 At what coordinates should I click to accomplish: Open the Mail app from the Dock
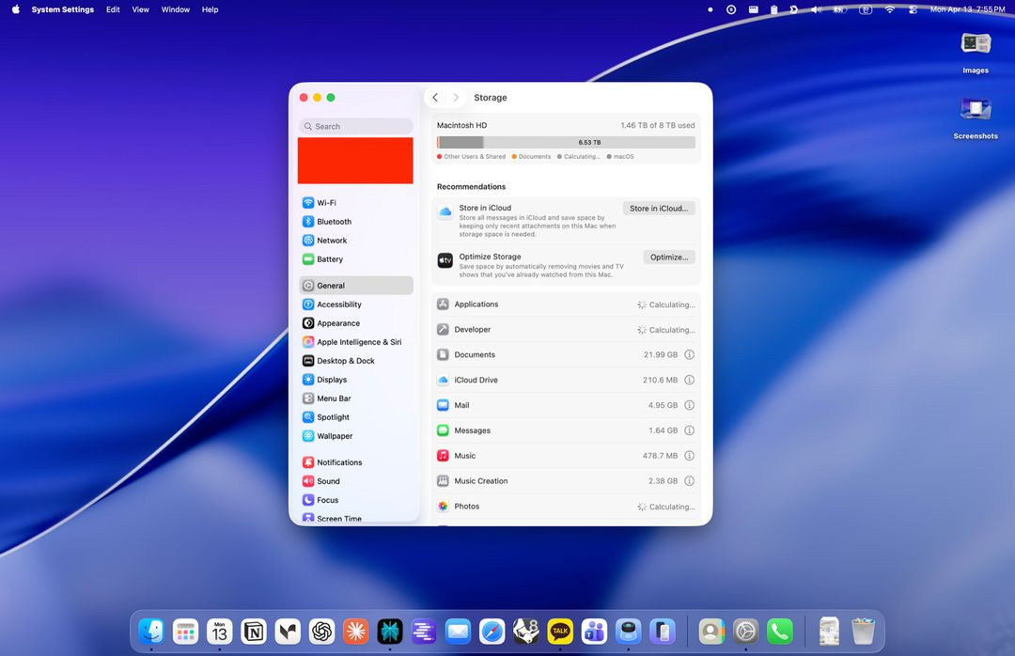click(458, 632)
